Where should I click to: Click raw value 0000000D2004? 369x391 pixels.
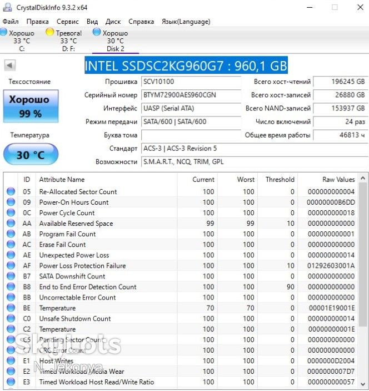tap(331, 361)
